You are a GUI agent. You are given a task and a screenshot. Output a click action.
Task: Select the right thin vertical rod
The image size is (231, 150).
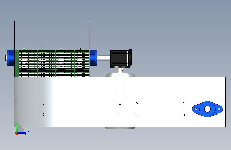[x=90, y=49]
